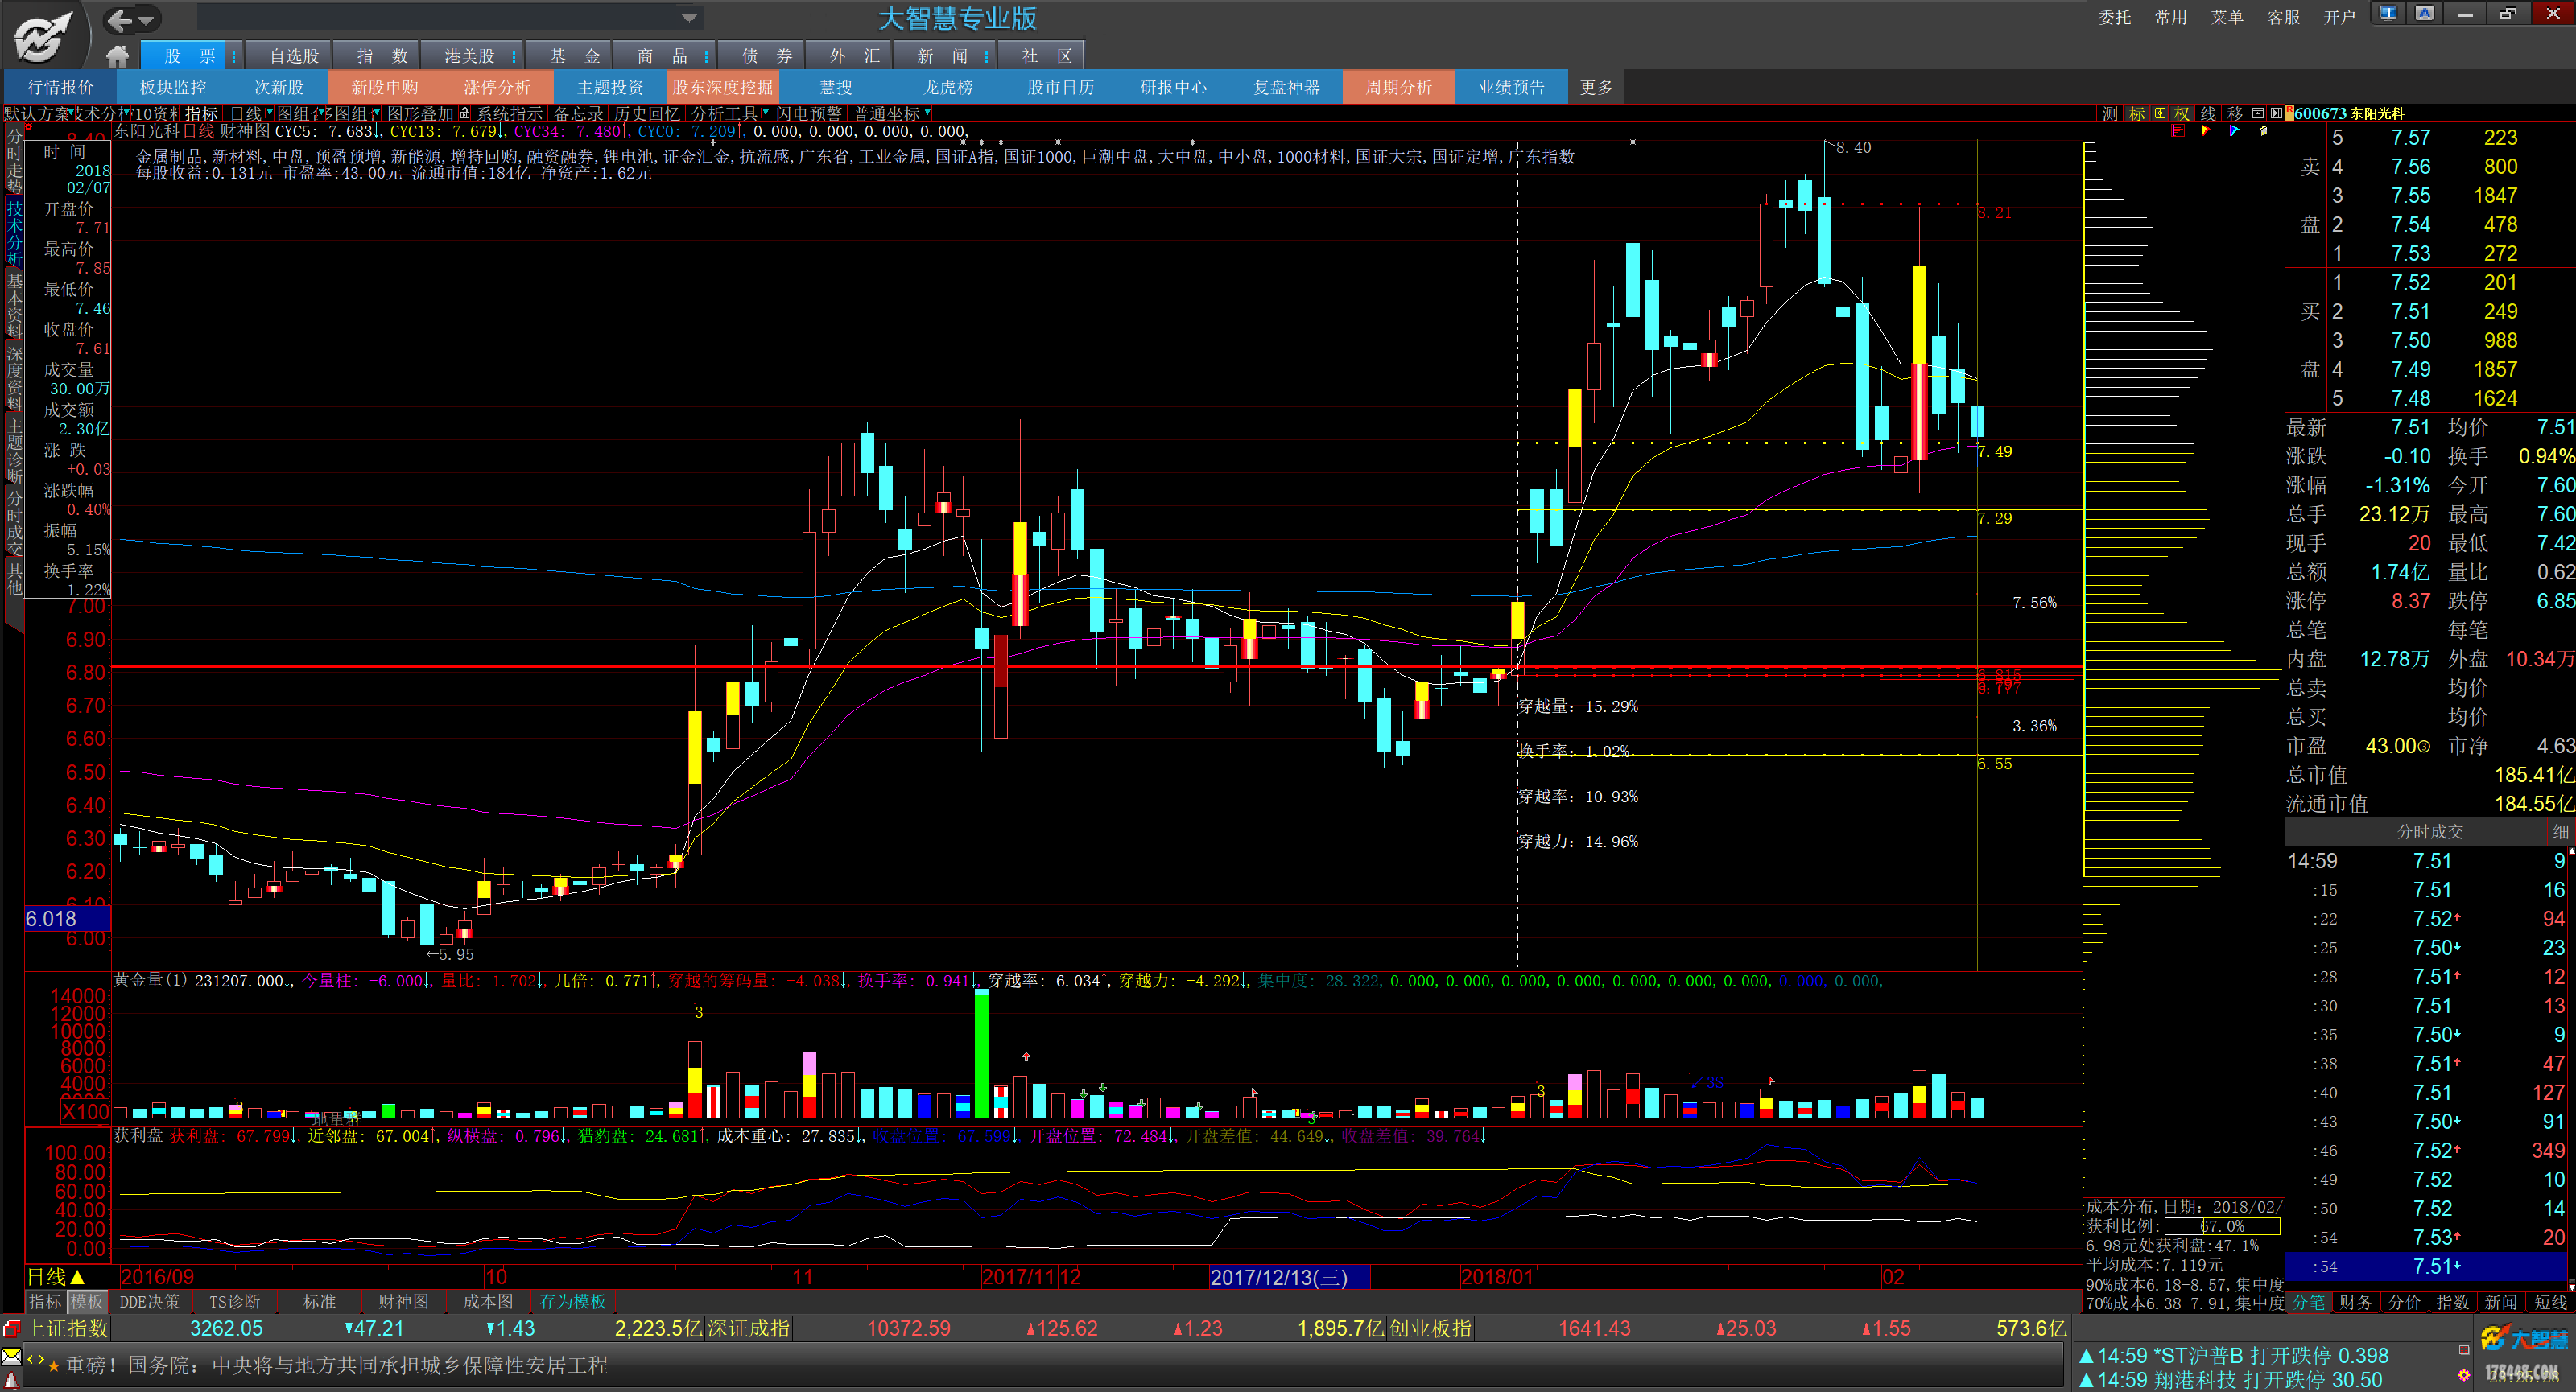Toggle the 标 marker display
The image size is (2576, 1392).
[2136, 114]
